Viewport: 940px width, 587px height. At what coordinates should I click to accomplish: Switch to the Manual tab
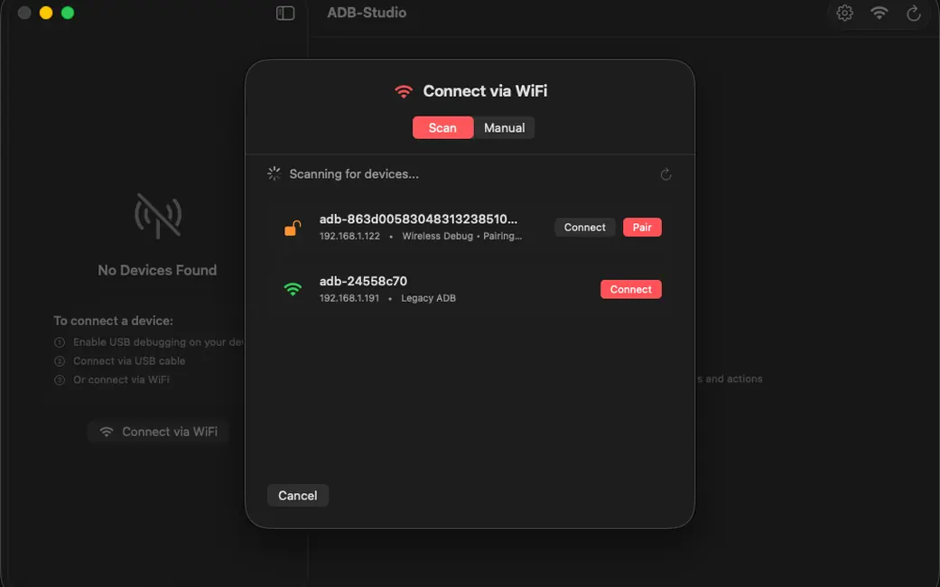point(504,127)
